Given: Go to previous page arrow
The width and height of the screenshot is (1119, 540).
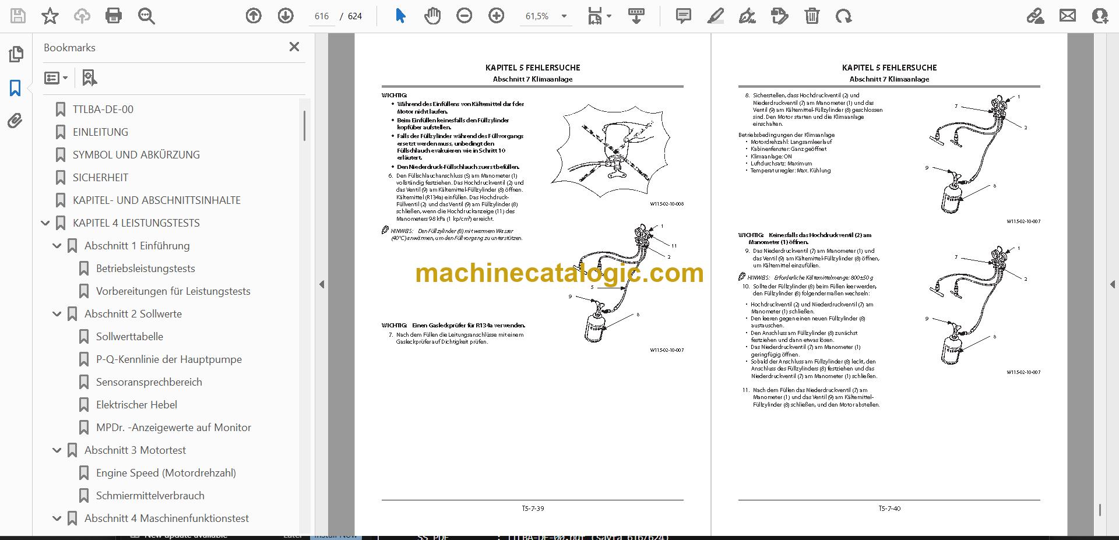Looking at the screenshot, I should click(x=254, y=16).
